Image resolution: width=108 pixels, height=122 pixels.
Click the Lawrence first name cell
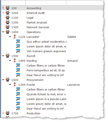pyautogui.click(x=73, y=85)
